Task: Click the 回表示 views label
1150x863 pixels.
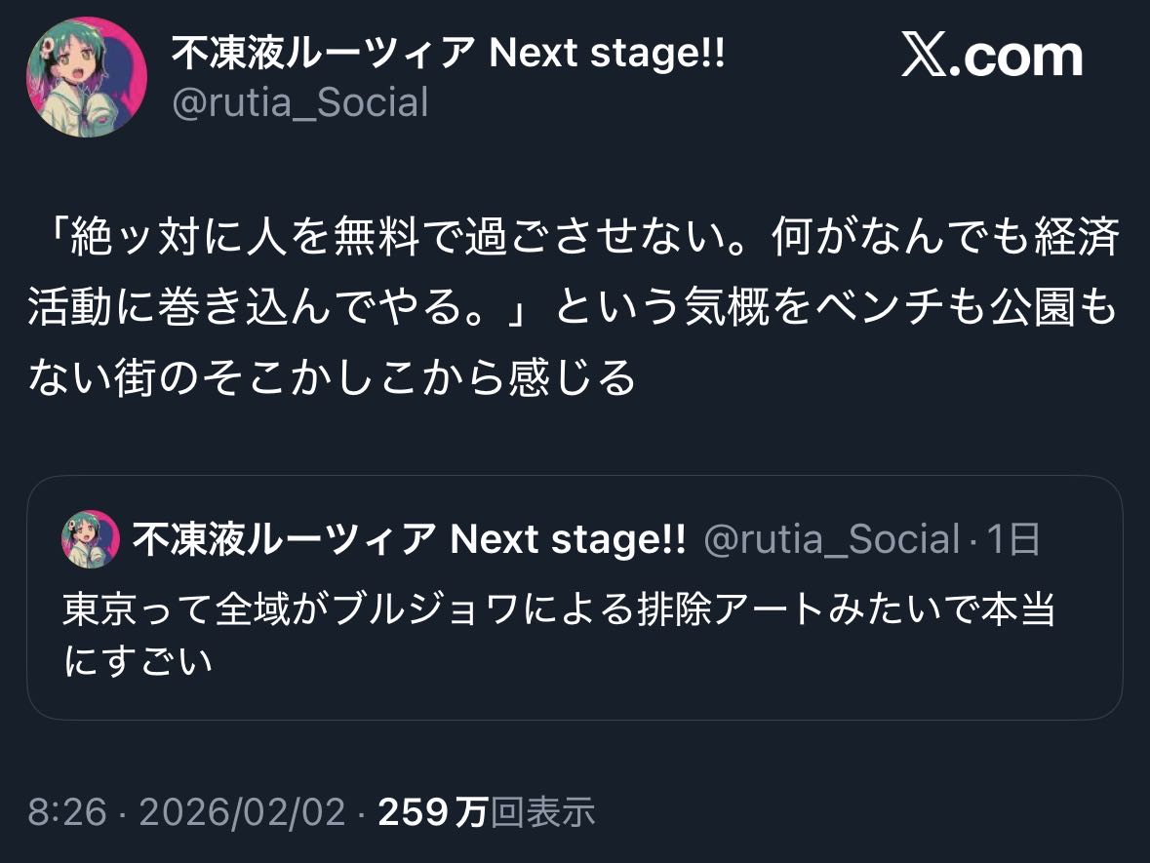Action: point(541,812)
